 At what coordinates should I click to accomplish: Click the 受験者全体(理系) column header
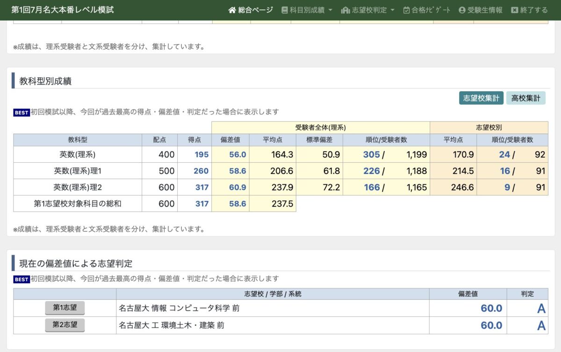click(321, 127)
